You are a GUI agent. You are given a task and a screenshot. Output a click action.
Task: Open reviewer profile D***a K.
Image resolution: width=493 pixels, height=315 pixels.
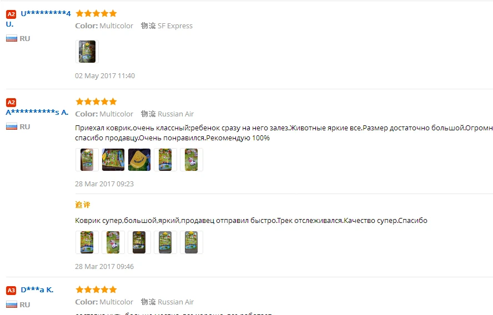pyautogui.click(x=37, y=290)
